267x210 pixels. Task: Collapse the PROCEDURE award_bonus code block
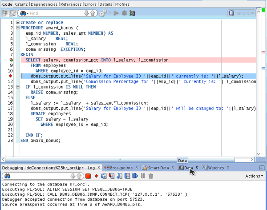[x=17, y=28]
